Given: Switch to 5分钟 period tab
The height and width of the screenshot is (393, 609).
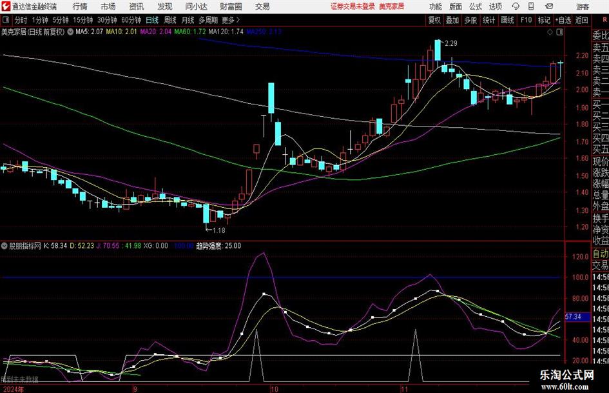Looking at the screenshot, I should tap(60, 20).
